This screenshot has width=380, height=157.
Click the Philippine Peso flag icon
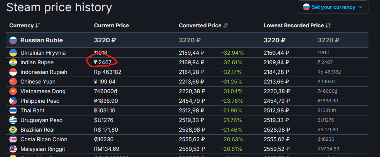click(x=13, y=101)
